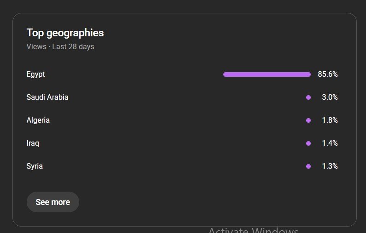The image size is (366, 233).
Task: Click the Egypt purple views bar
Action: tap(267, 74)
